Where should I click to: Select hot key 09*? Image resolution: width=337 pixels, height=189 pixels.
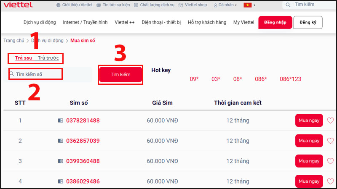click(194, 79)
